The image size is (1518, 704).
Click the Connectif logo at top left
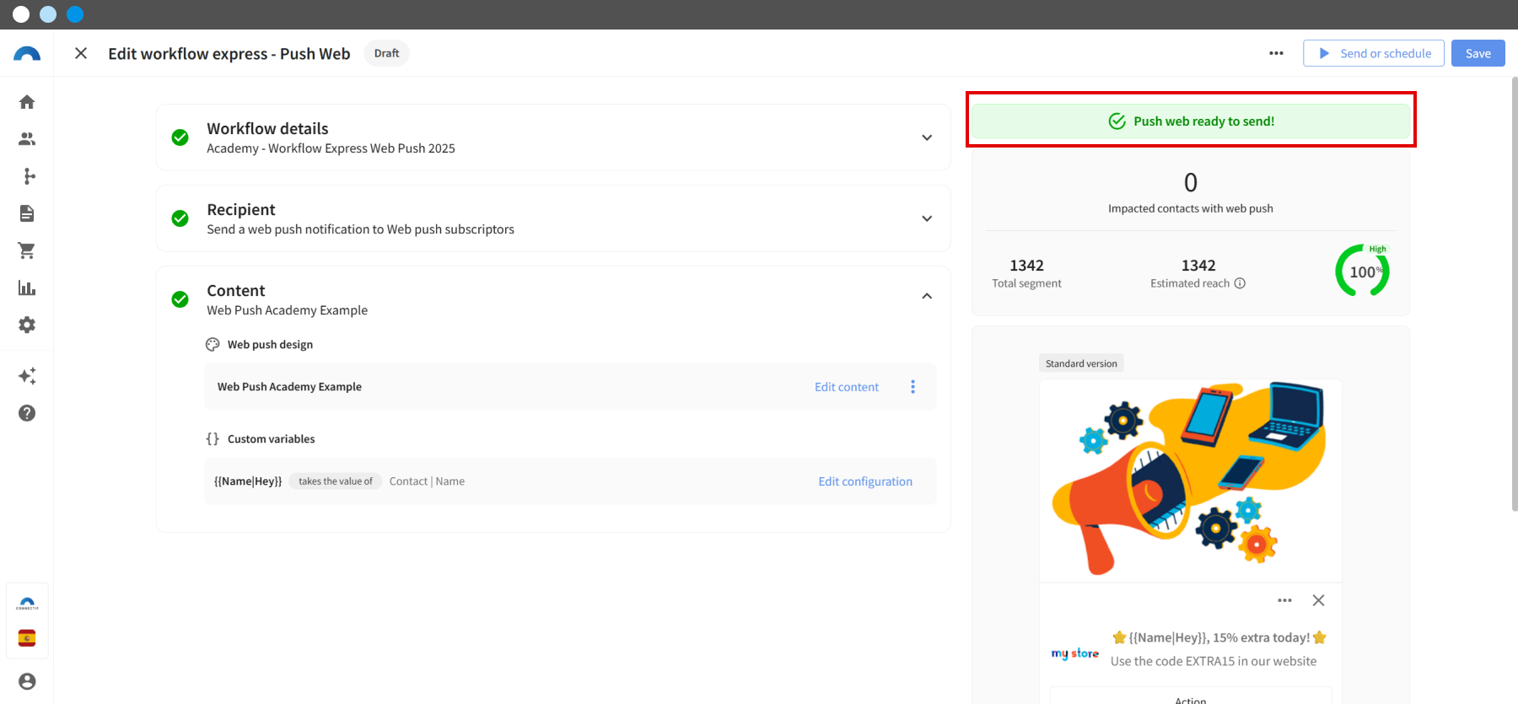tap(27, 54)
